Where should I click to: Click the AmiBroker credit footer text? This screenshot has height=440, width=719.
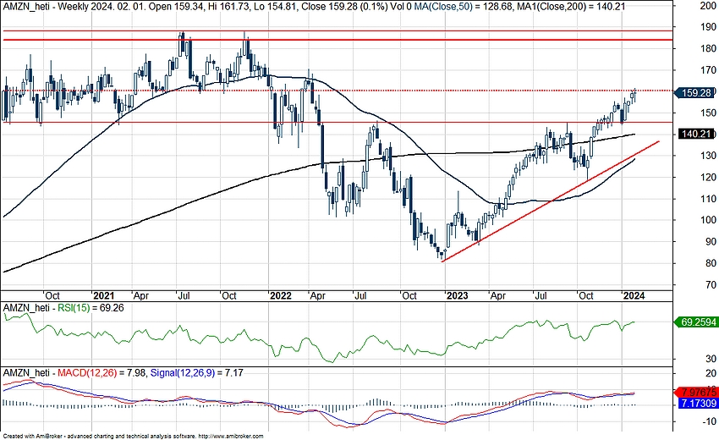[x=133, y=436]
